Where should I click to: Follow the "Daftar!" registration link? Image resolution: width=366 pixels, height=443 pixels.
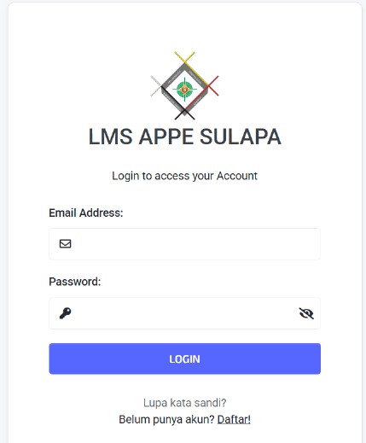click(x=234, y=419)
